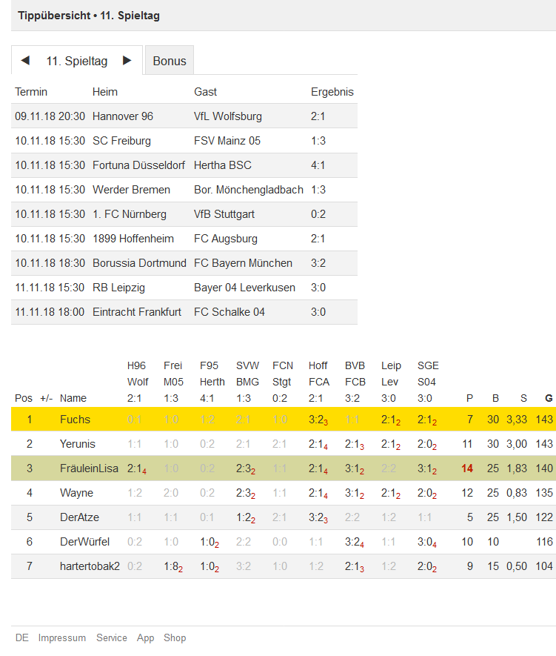Open player Fuchs profile
Image resolution: width=556 pixels, height=656 pixels.
click(x=75, y=420)
